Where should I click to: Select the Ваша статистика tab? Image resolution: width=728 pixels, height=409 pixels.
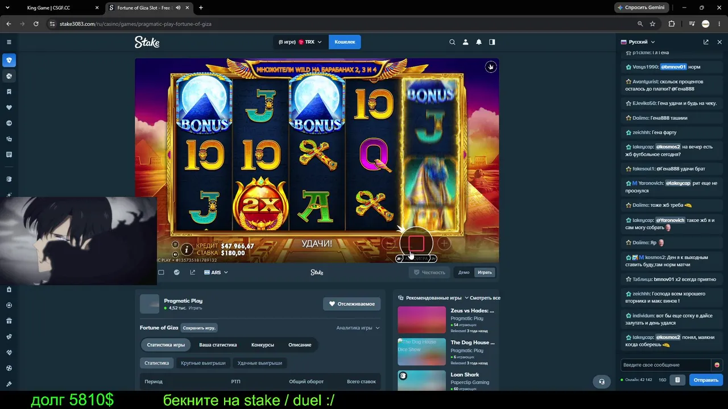tap(218, 345)
